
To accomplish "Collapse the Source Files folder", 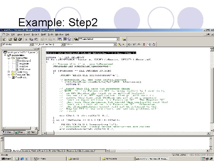I will point(9,58).
